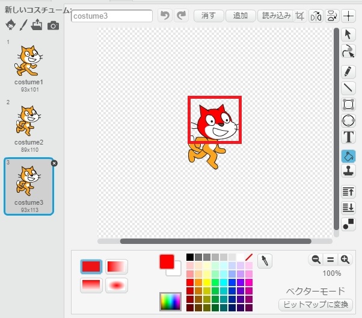Choose costume from library sprite icon
Screen dimensions: 362x318
point(11,25)
